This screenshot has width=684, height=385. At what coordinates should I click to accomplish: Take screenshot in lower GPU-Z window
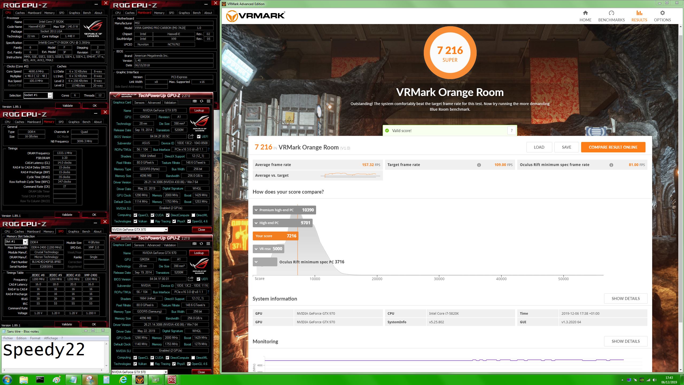pos(195,244)
